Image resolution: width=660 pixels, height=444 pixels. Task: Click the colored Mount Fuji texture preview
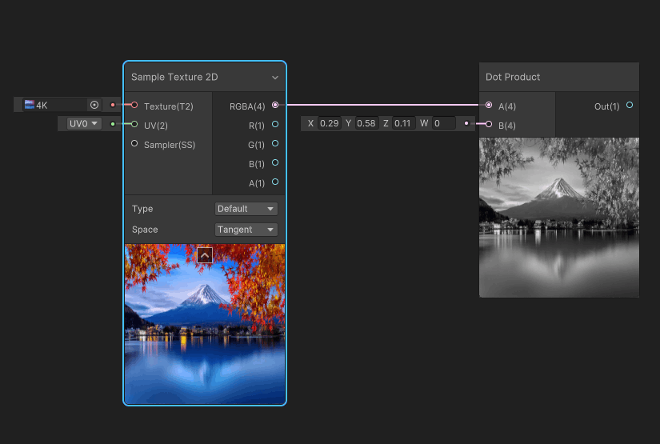(x=205, y=324)
